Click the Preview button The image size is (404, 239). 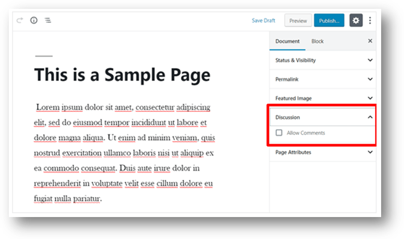coord(298,21)
